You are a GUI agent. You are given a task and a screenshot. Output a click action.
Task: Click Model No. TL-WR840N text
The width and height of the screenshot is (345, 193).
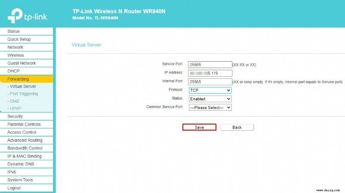click(95, 18)
